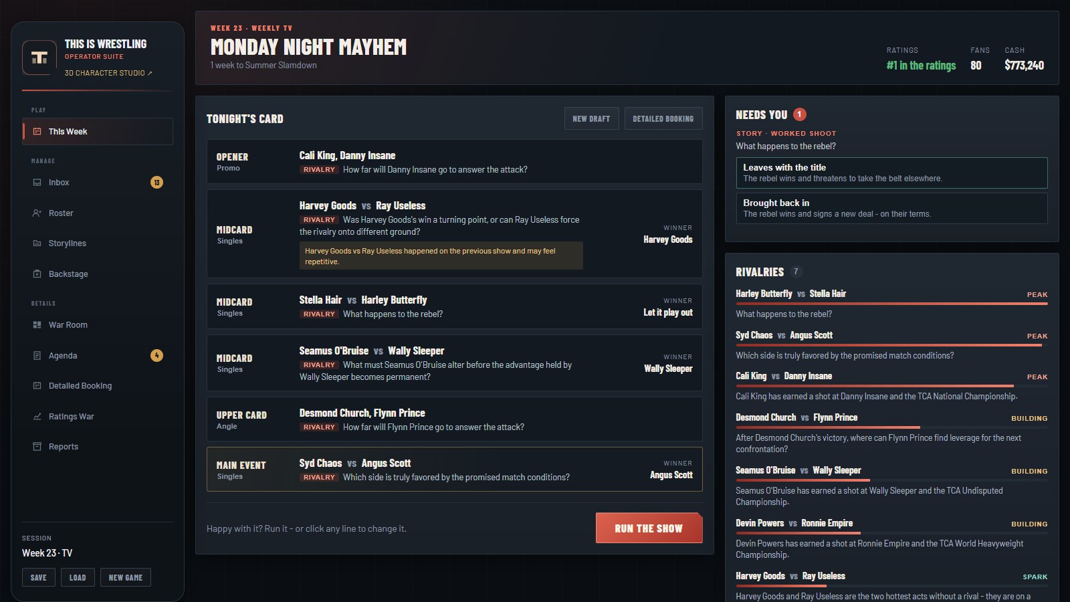Click the #1 in the ratings value
This screenshot has width=1070, height=602.
[x=921, y=66]
